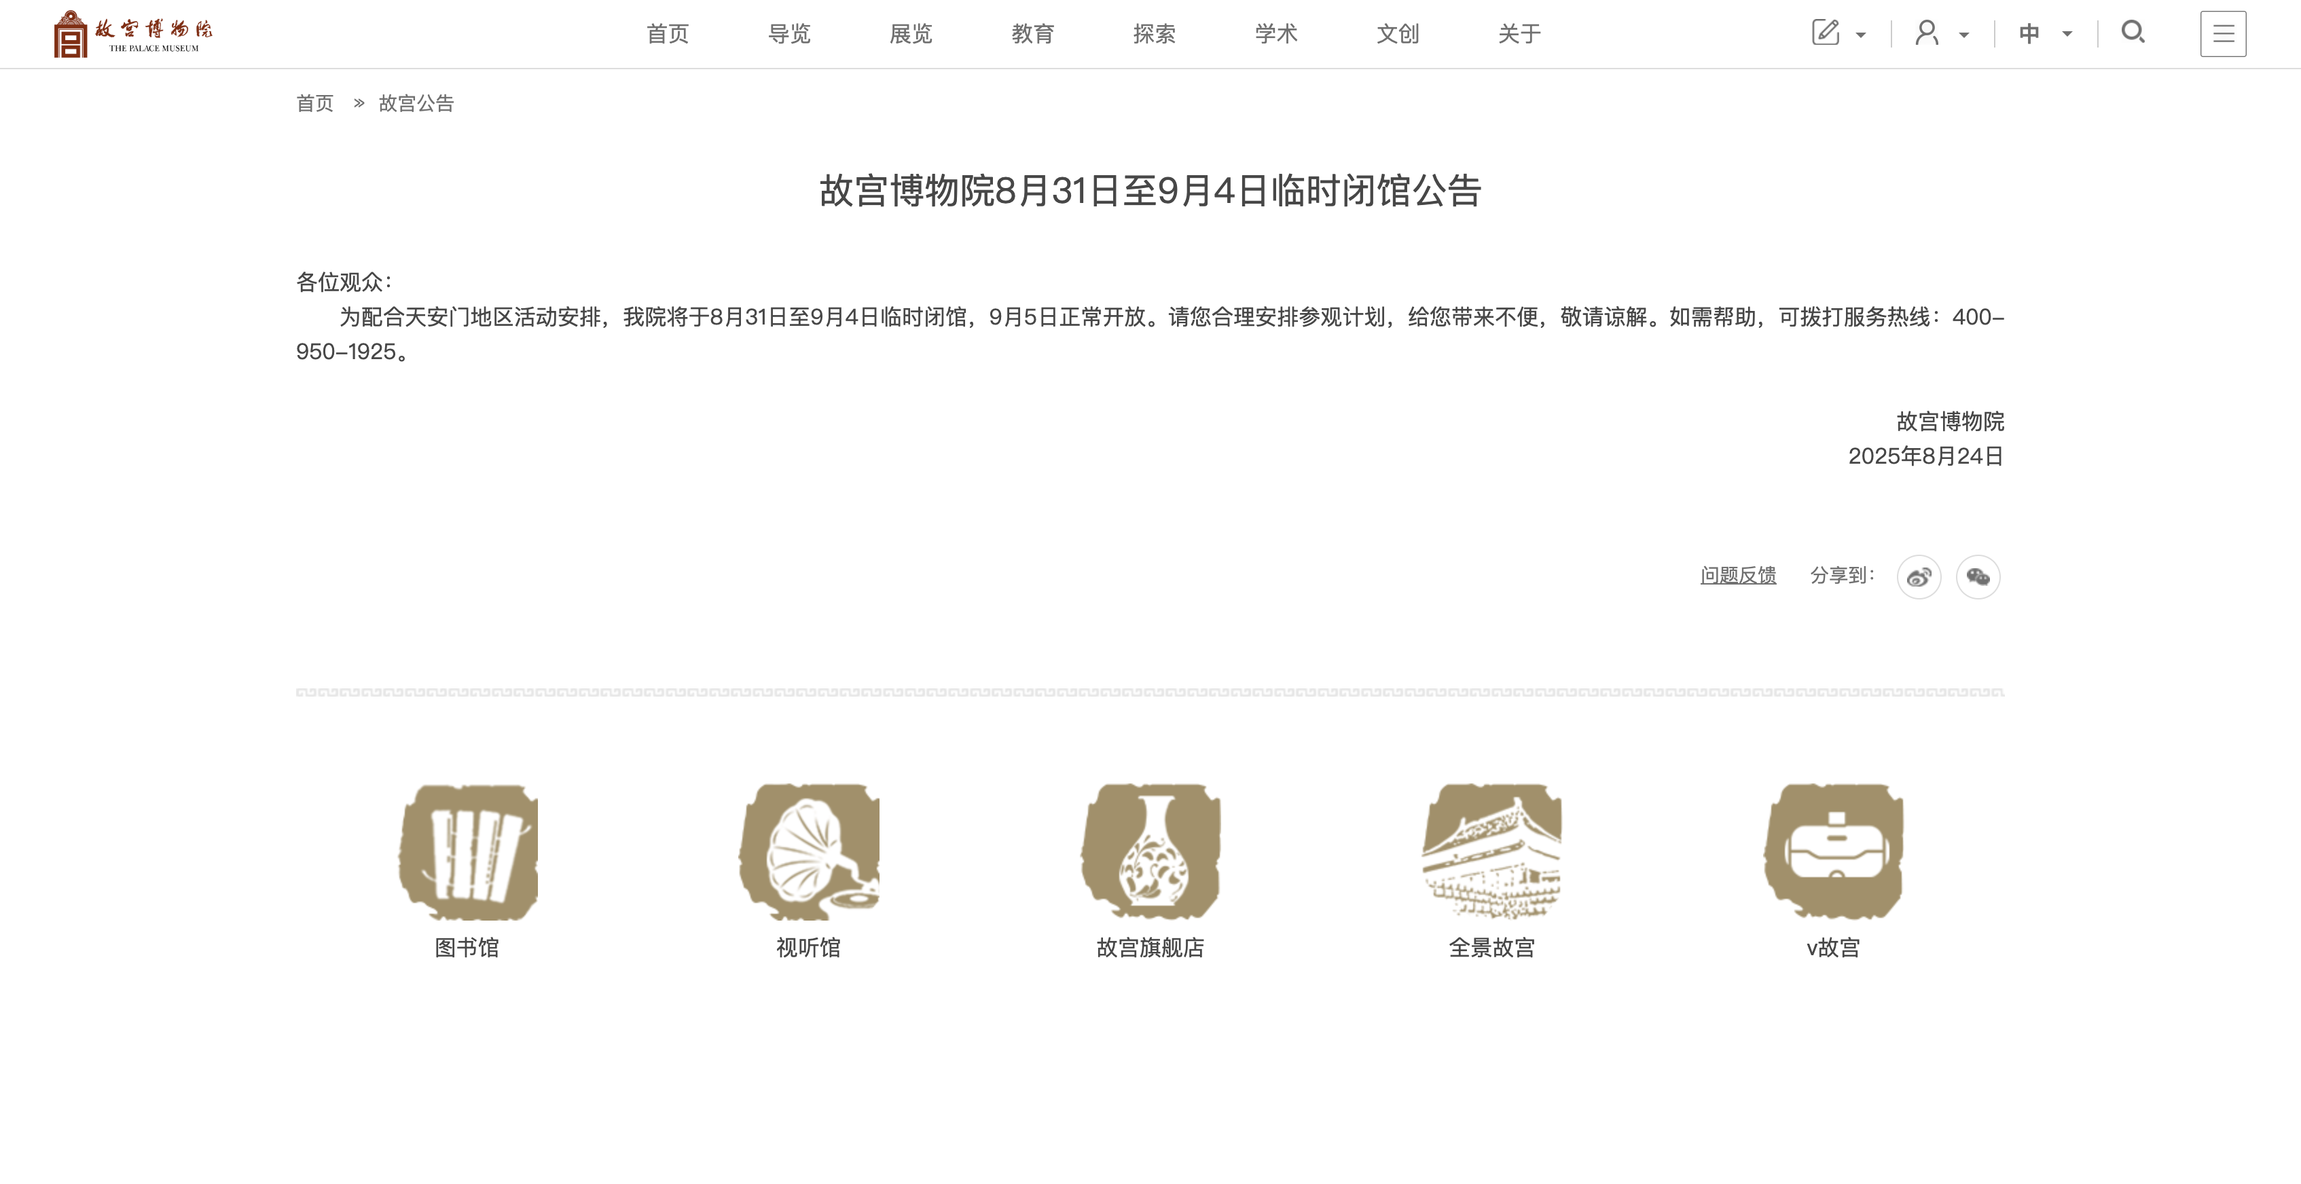Image resolution: width=2301 pixels, height=1184 pixels.
Task: Open the V故宫 VR headset icon
Action: (1833, 851)
